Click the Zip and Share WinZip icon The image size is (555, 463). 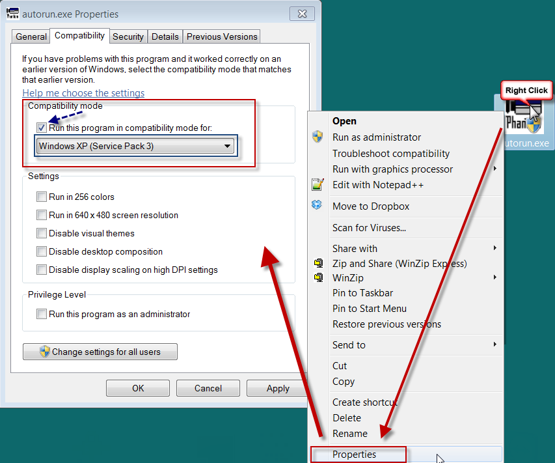pos(318,263)
